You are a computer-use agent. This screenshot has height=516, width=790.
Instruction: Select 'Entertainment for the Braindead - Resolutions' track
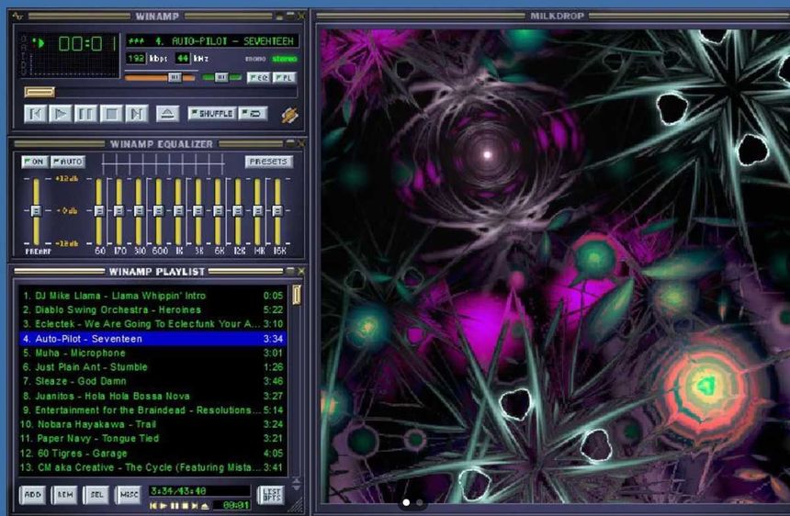tap(152, 410)
